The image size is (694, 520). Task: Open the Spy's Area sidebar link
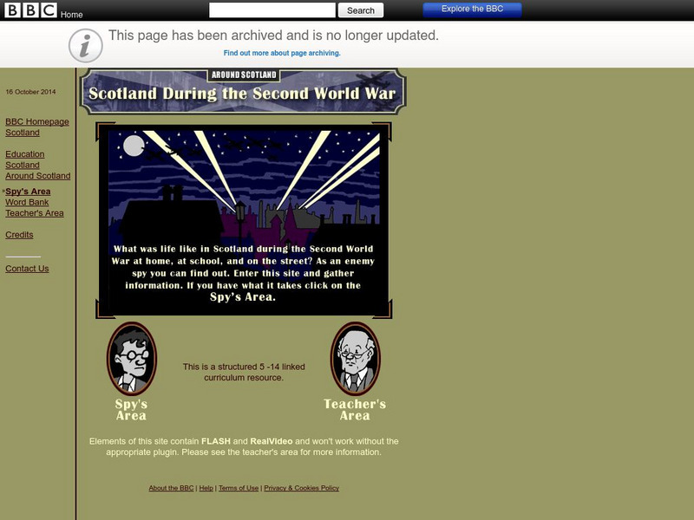point(27,191)
